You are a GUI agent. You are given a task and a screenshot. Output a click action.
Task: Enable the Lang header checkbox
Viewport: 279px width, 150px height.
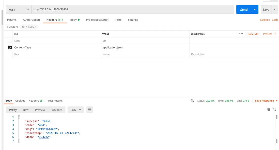tap(10, 41)
